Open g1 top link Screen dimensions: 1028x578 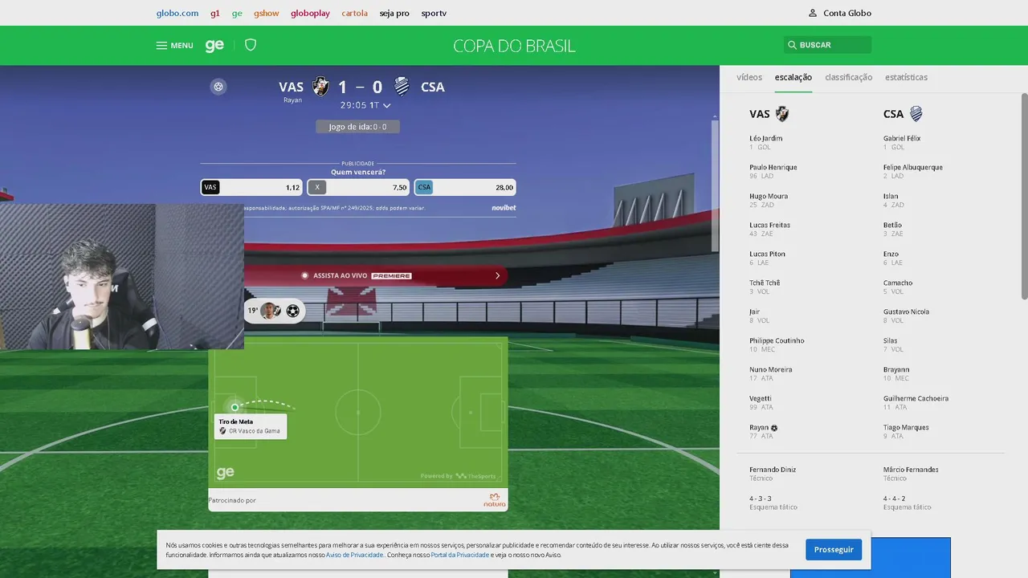point(215,13)
